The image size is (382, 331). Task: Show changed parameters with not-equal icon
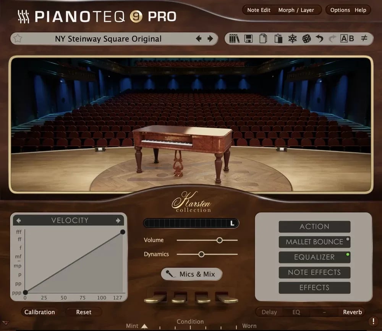(x=364, y=38)
